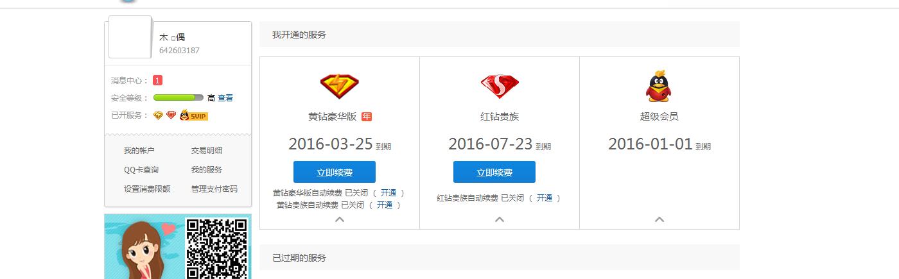This screenshot has height=279, width=899.
Task: Open 我的帐户 in sidebar menu
Action: click(139, 151)
